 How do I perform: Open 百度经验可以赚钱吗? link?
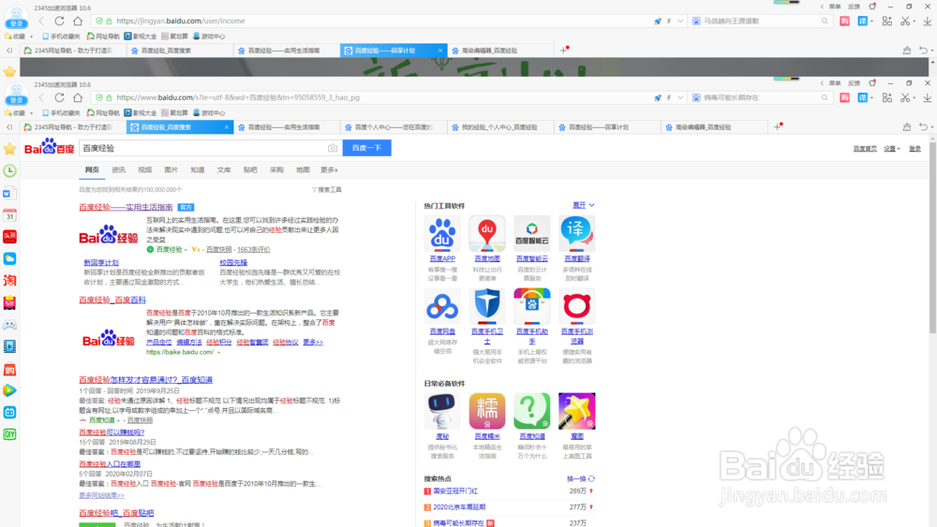pos(112,432)
